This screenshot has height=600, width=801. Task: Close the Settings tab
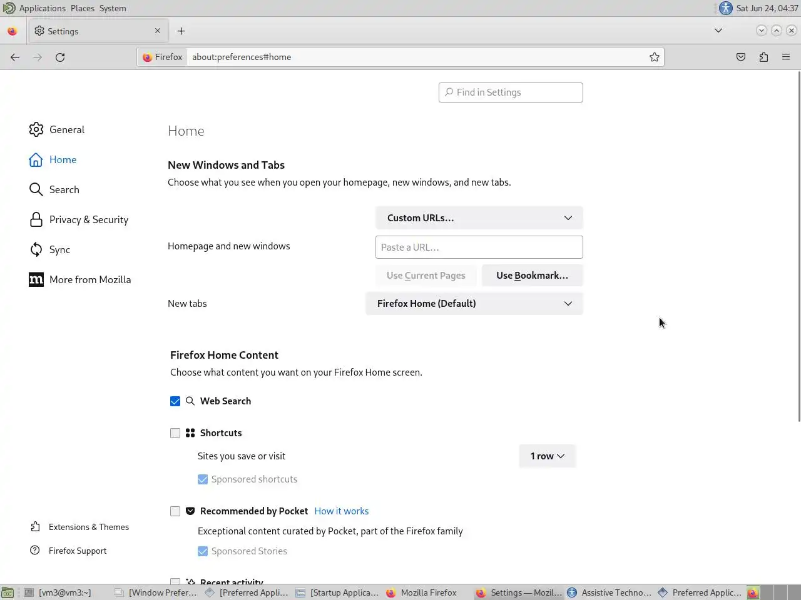click(x=158, y=31)
